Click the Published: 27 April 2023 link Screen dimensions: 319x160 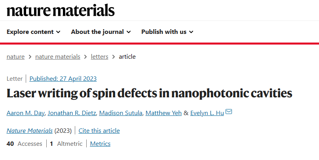[63, 78]
